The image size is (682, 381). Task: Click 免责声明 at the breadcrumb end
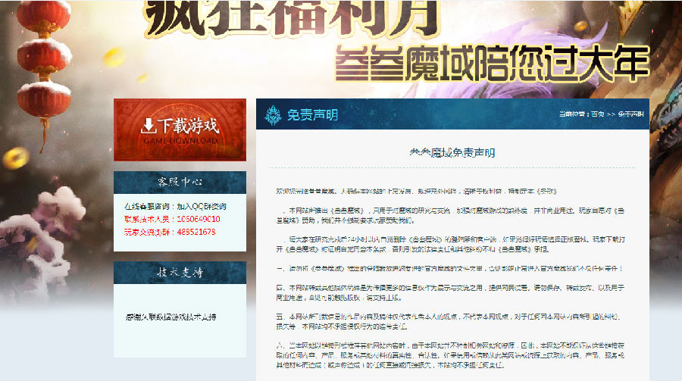pos(630,114)
